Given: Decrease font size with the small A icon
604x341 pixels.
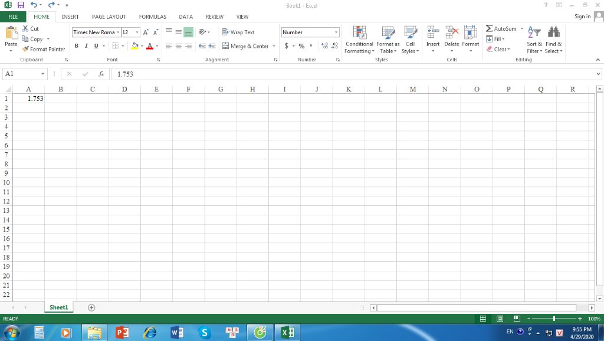Looking at the screenshot, I should click(156, 32).
